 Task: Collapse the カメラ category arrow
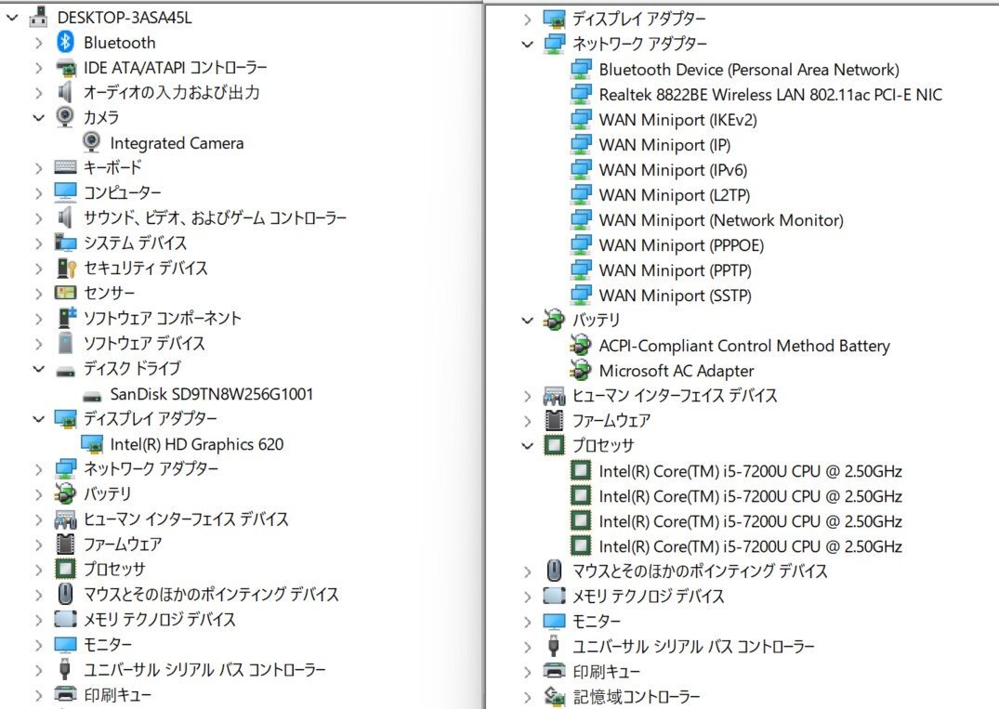click(38, 118)
